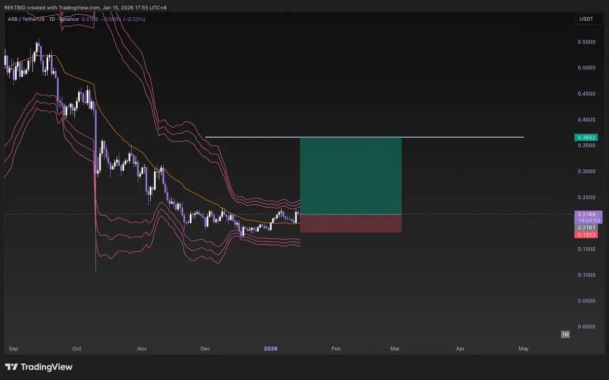Screen dimensions: 609x380
Task: Click the Binance exchange label in the legend
Action: coord(69,19)
